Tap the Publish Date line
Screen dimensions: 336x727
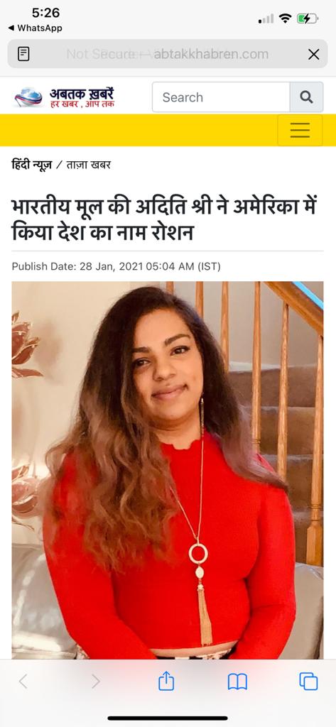tap(116, 267)
